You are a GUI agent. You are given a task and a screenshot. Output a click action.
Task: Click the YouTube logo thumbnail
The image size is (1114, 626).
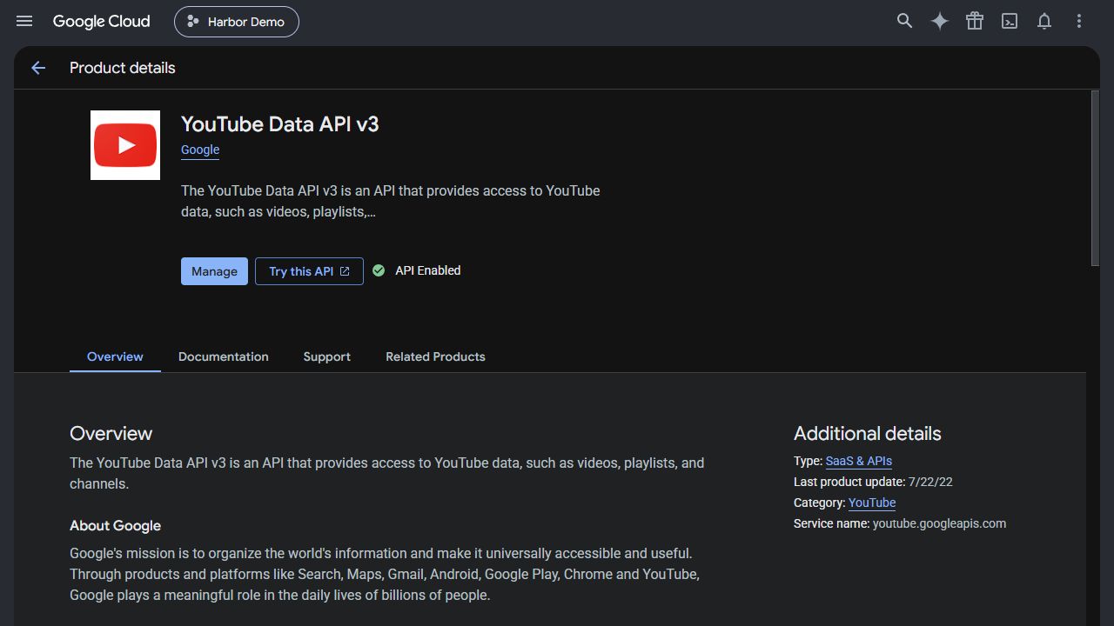coord(125,145)
